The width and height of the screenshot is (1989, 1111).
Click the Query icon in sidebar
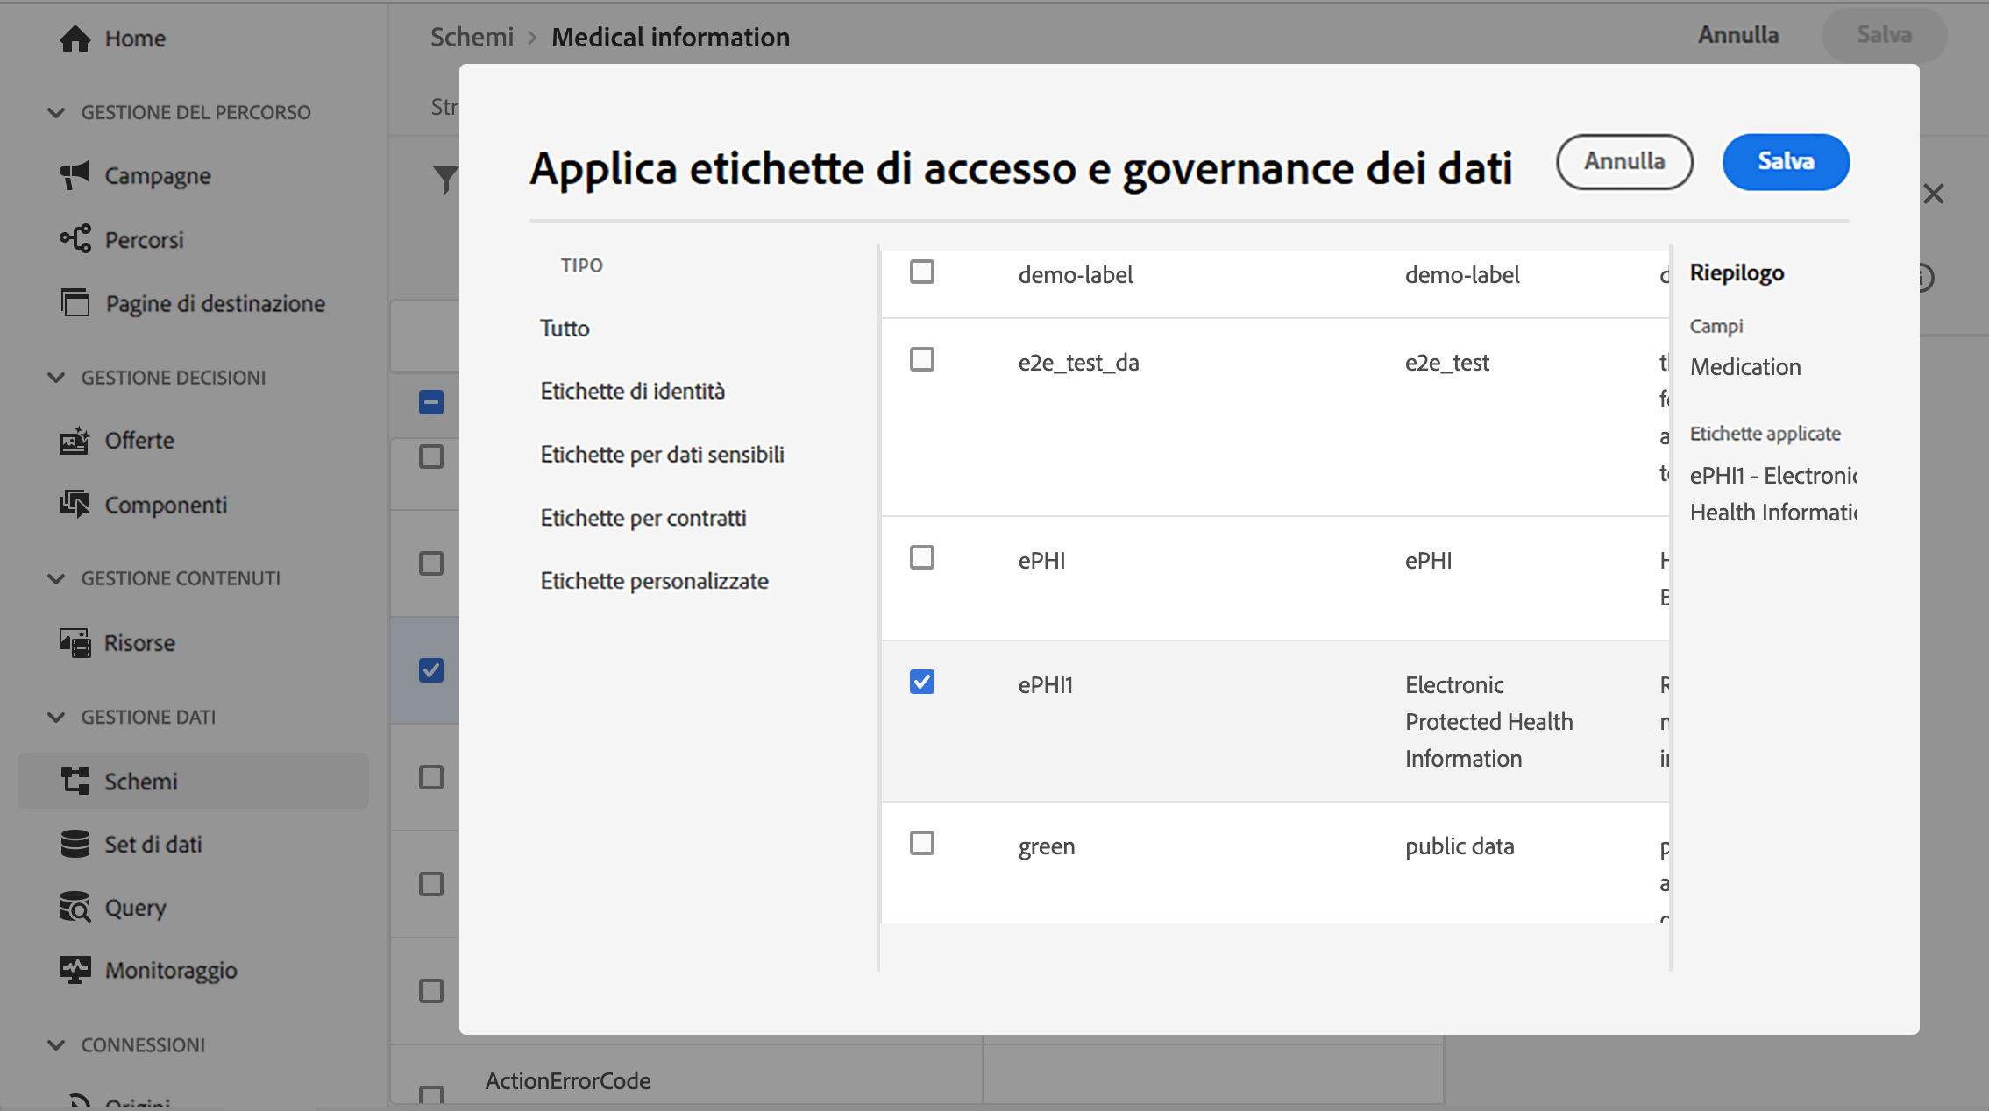[75, 908]
